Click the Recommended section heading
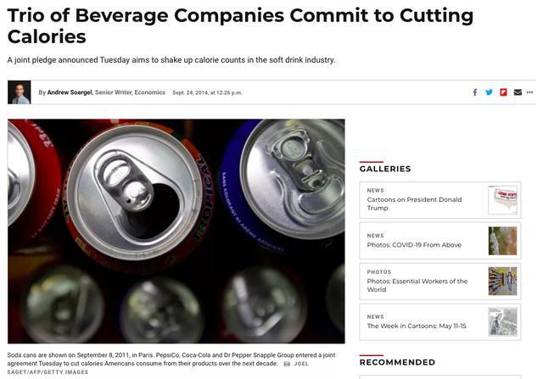543x379 pixels. pos(397,362)
